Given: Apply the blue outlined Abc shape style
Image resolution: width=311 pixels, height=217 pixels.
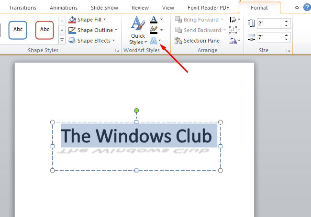Looking at the screenshot, I should pos(18,30).
